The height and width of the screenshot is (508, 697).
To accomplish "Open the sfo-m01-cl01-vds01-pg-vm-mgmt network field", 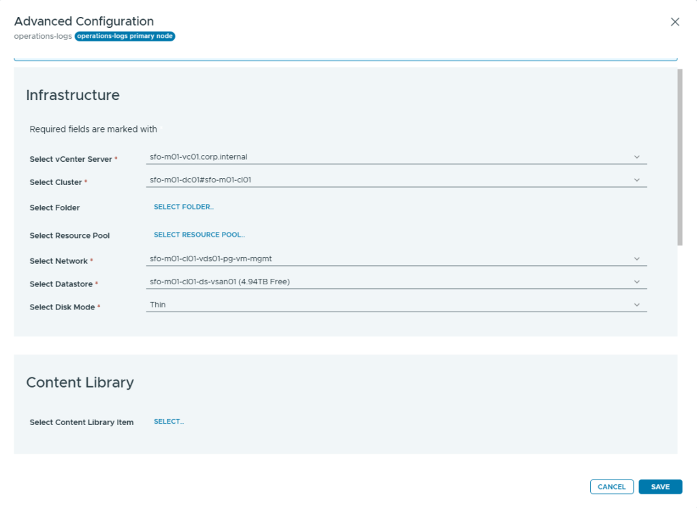I will (x=388, y=259).
